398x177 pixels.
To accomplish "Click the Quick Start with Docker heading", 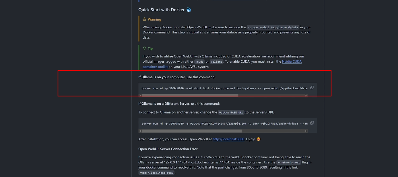I will coord(161,10).
